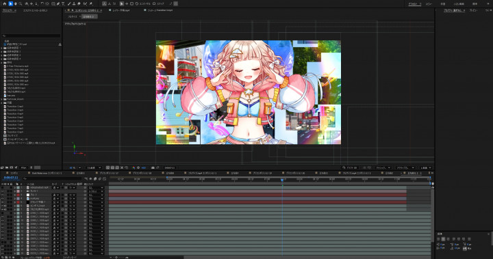Click the snapshot camera icon below the viewer
The width and height of the screenshot is (493, 259).
coord(153,167)
